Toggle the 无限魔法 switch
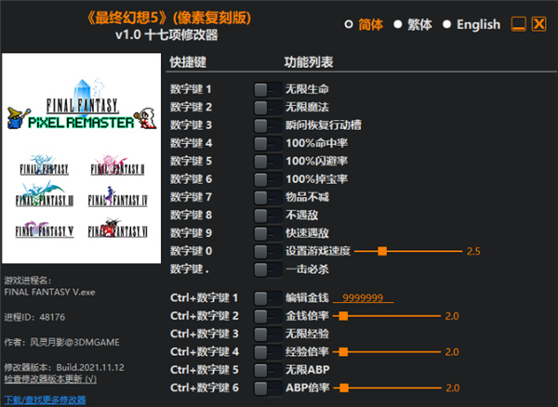This screenshot has width=558, height=407. pyautogui.click(x=268, y=108)
